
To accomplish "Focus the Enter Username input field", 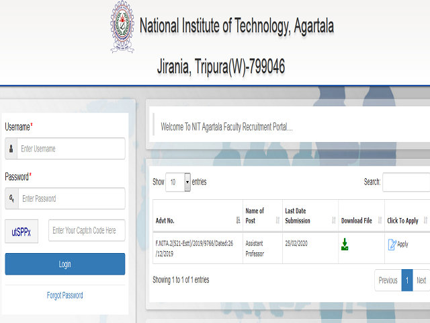I will tap(71, 149).
